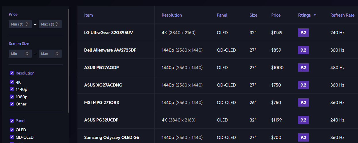Uncheck the Panel group checkbox

tap(12, 121)
